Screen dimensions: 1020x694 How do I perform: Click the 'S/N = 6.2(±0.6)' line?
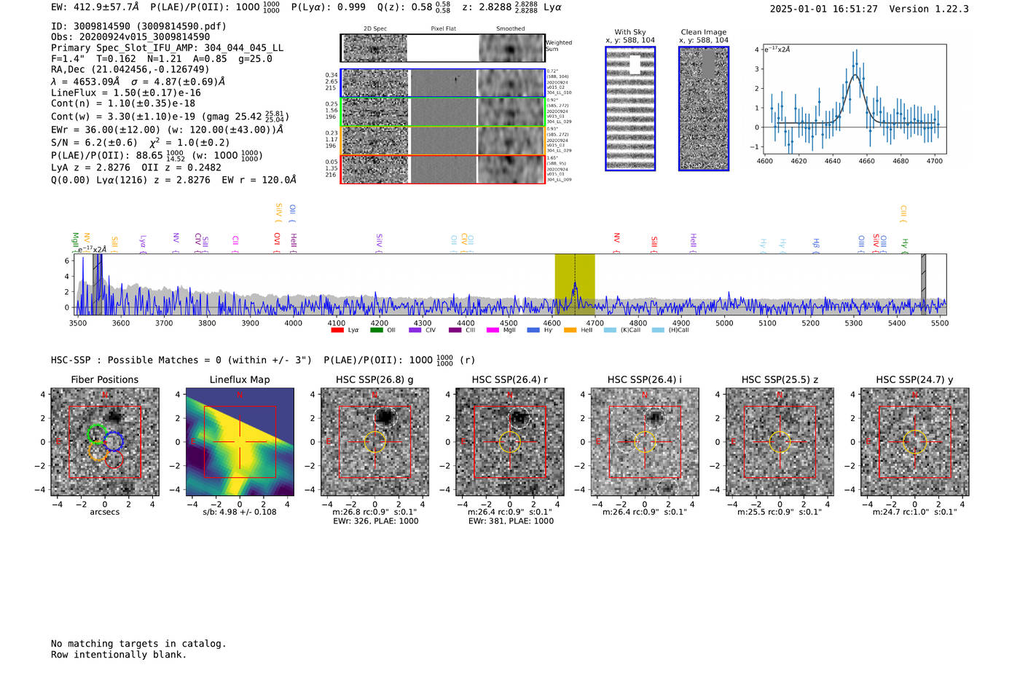point(94,143)
